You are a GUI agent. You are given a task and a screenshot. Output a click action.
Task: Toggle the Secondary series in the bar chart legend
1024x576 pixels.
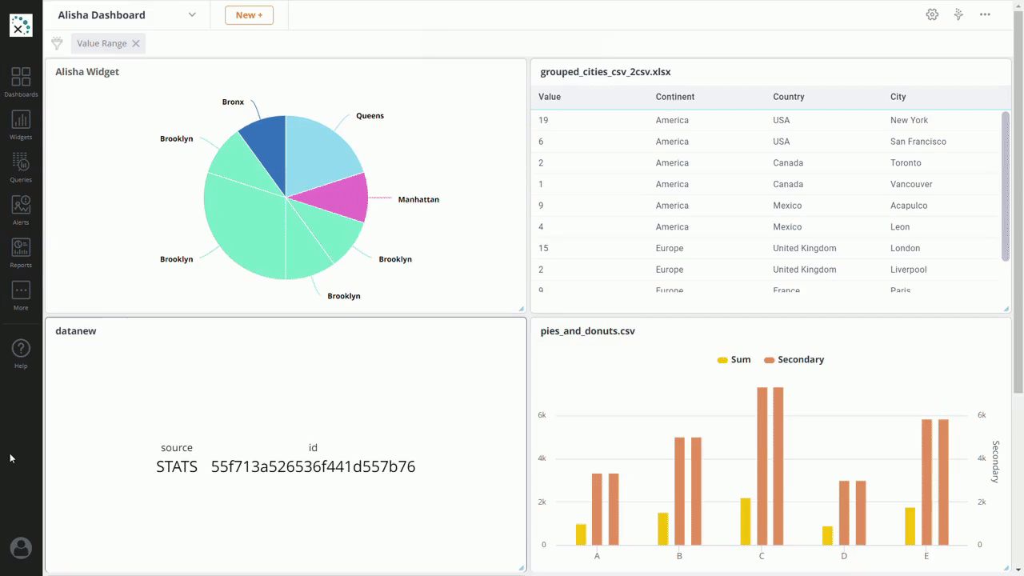pos(794,359)
